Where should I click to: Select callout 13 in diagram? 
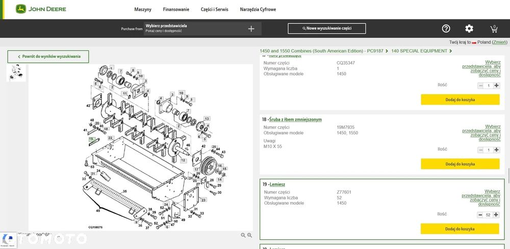pos(207,119)
